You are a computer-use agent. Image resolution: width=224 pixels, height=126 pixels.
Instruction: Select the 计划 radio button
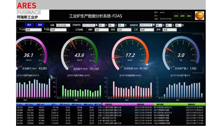(20, 29)
